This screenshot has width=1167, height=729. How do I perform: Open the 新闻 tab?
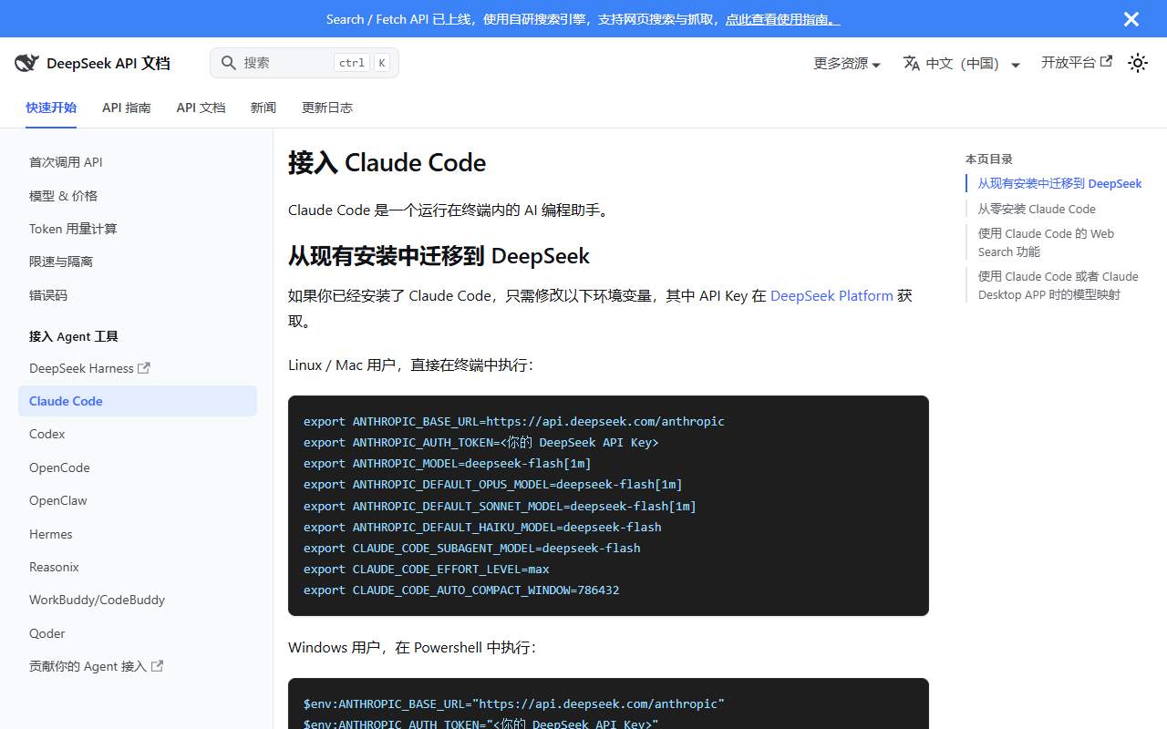pyautogui.click(x=263, y=108)
